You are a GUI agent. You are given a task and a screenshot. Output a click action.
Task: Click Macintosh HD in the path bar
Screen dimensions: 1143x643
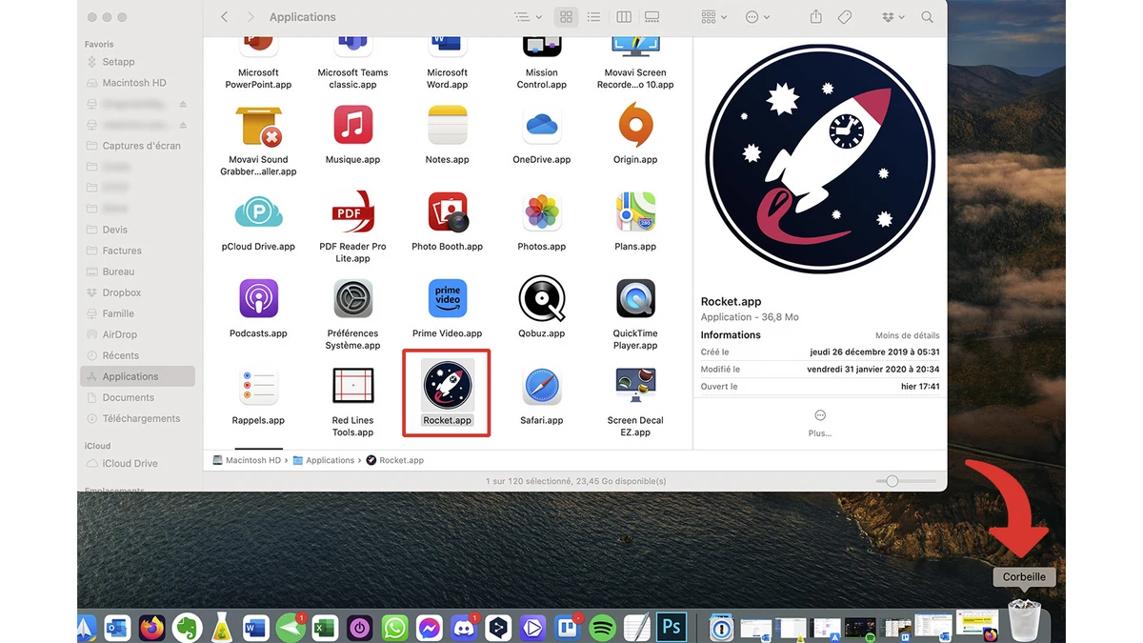pos(247,460)
